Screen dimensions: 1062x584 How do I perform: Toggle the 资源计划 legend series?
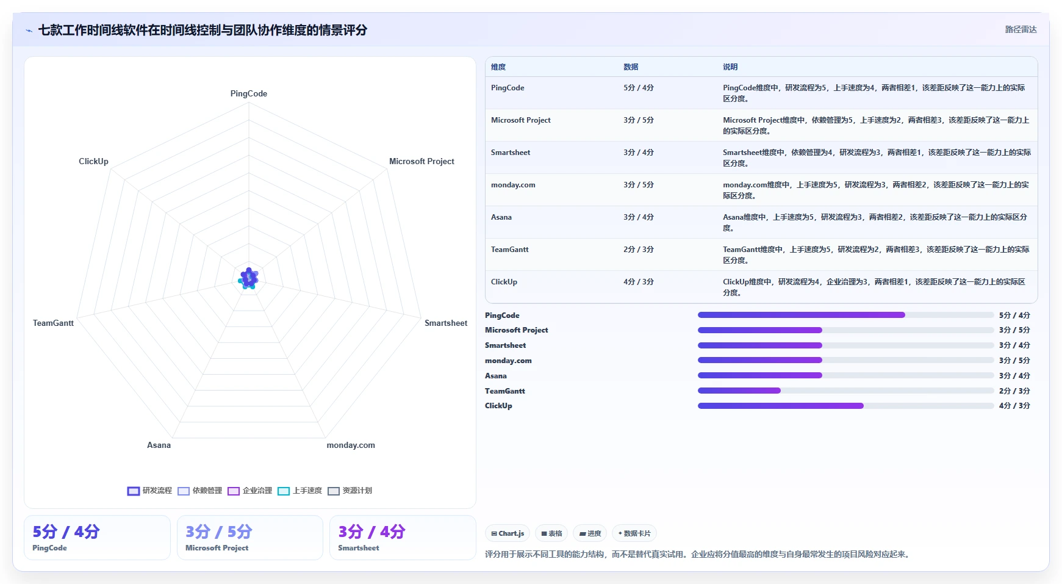point(350,491)
